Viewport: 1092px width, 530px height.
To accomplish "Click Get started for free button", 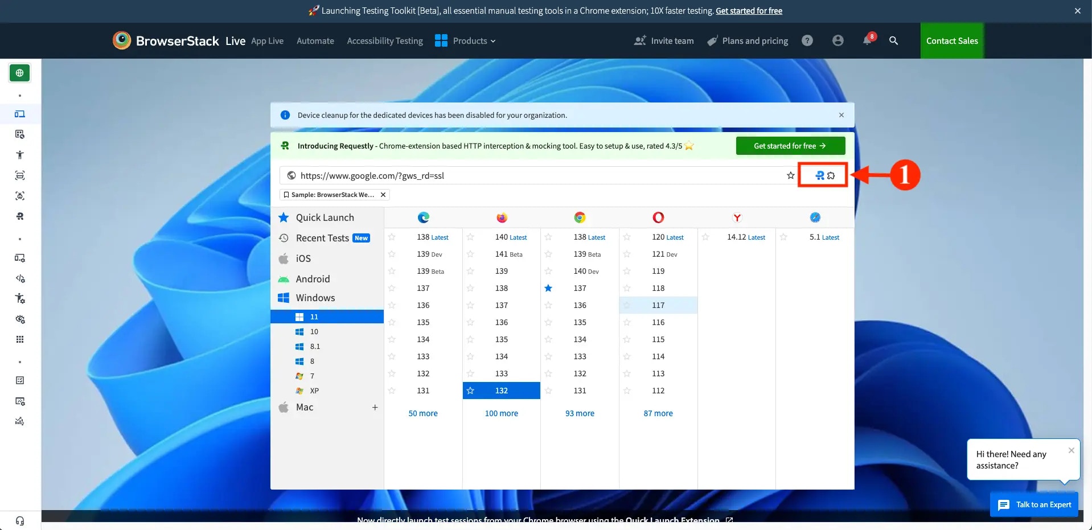I will (x=790, y=146).
